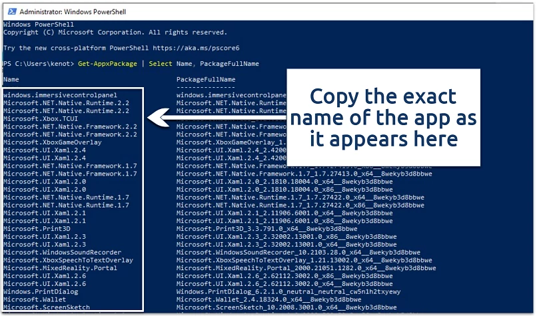Screen dimensions: 537x316
Task: Select Windows.PrintDialog in Name column
Action: tap(41, 292)
